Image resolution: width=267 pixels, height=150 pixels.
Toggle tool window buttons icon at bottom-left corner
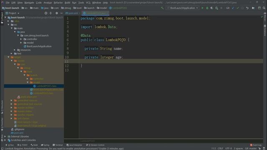tap(2, 148)
